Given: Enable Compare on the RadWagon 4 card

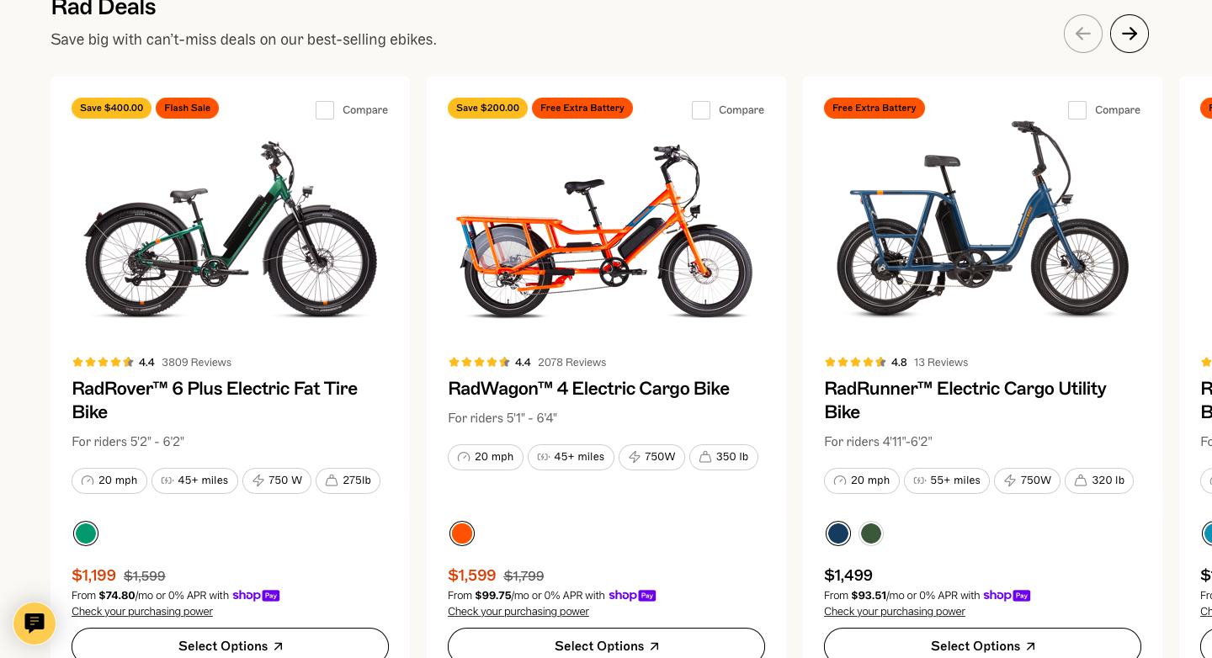Looking at the screenshot, I should (701, 109).
